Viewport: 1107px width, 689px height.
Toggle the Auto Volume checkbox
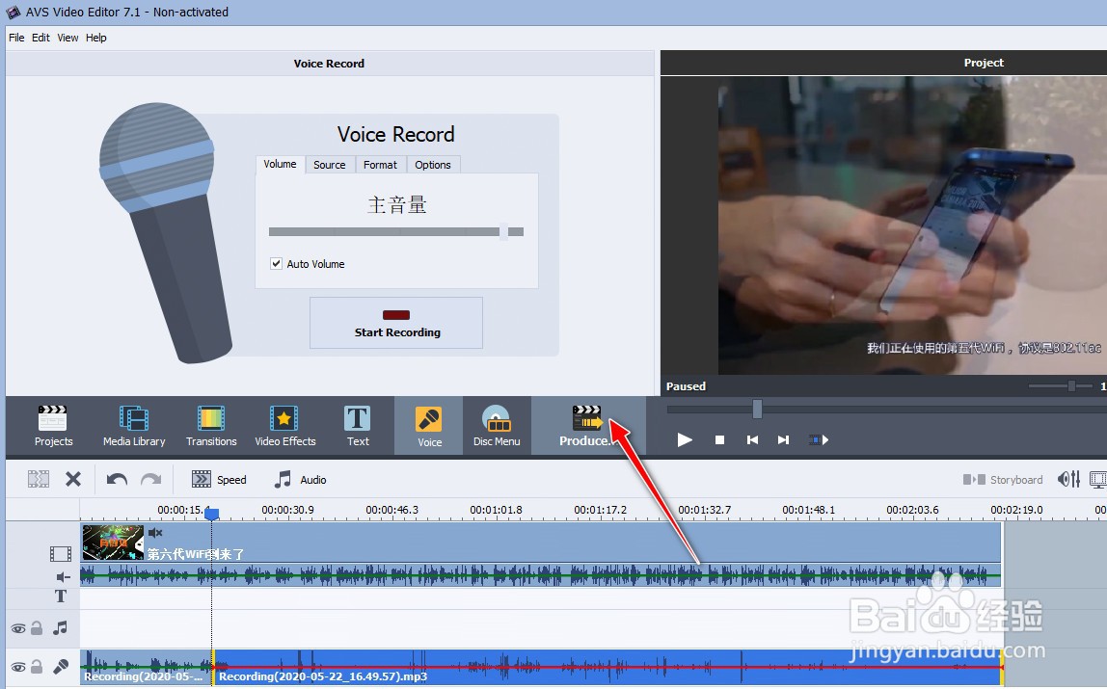point(276,263)
